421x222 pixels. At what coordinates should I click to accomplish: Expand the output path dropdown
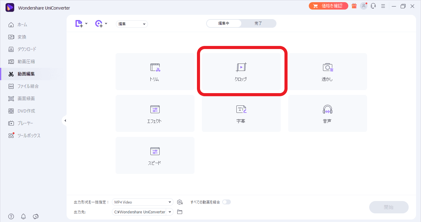(x=170, y=212)
